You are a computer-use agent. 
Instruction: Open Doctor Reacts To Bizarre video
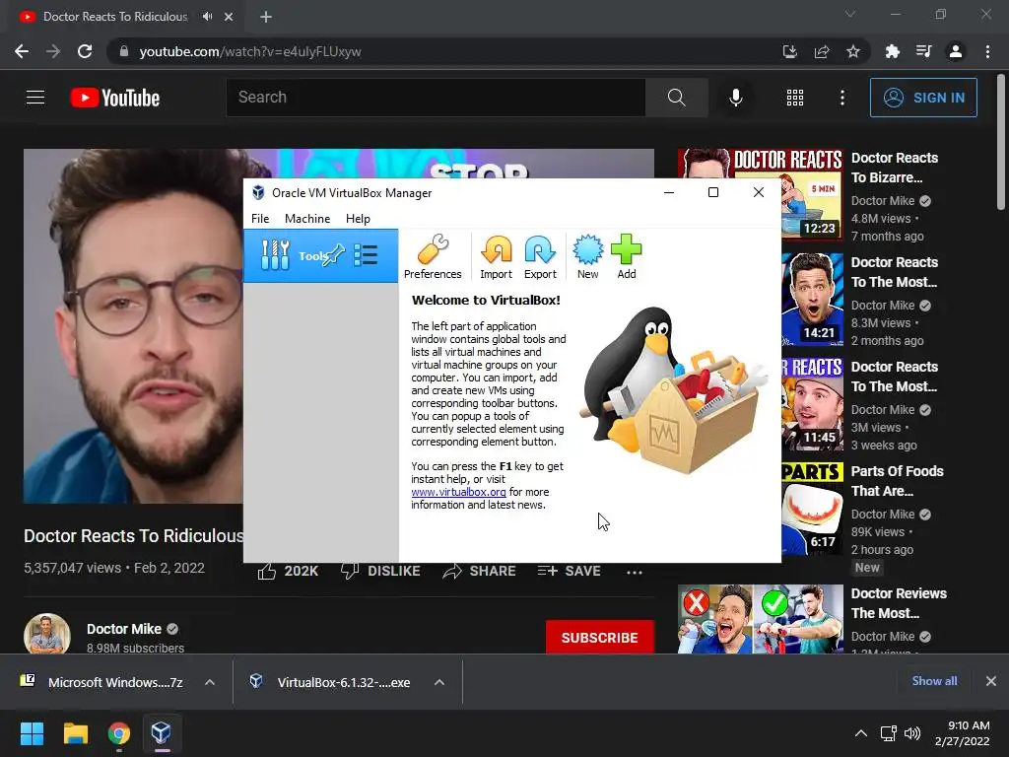tap(895, 168)
